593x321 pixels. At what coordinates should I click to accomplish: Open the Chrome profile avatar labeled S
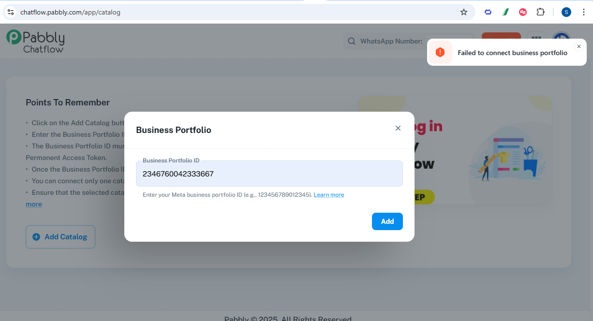[566, 12]
